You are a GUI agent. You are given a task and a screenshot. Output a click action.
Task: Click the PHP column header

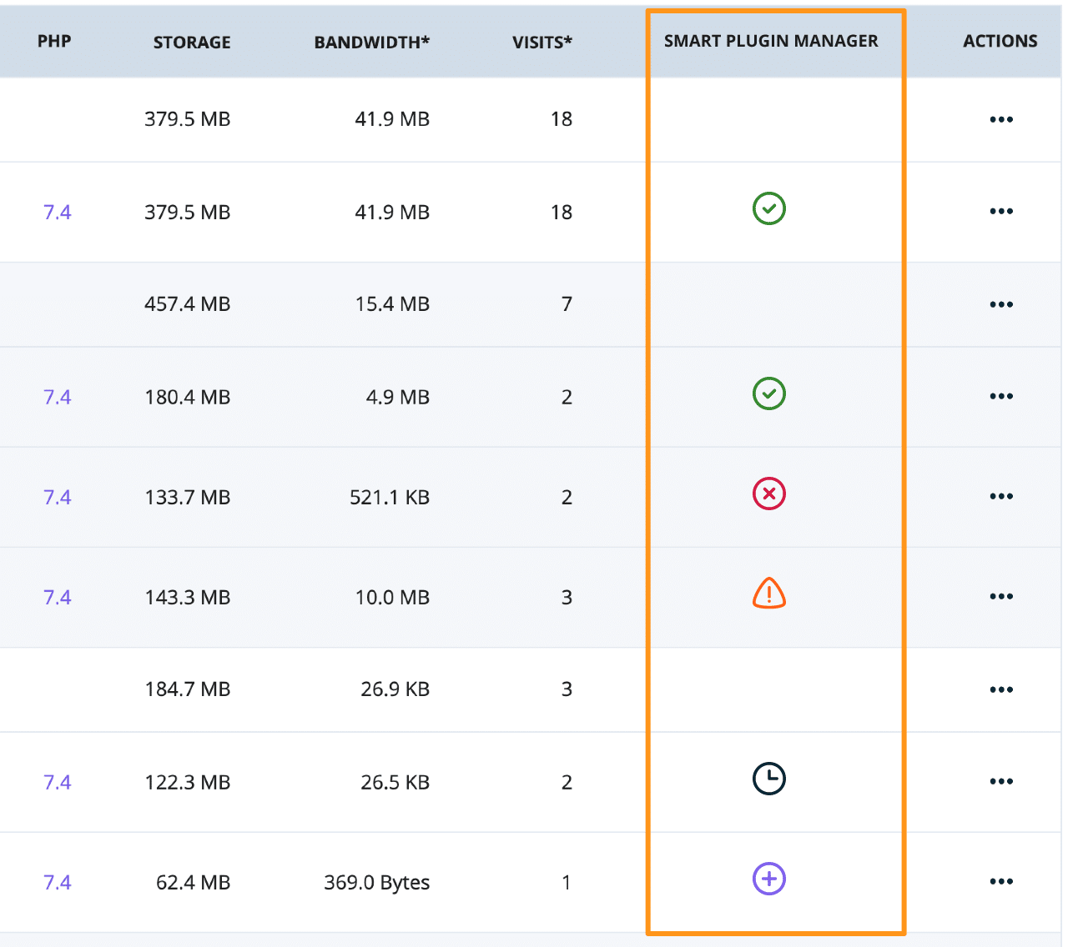click(x=54, y=41)
